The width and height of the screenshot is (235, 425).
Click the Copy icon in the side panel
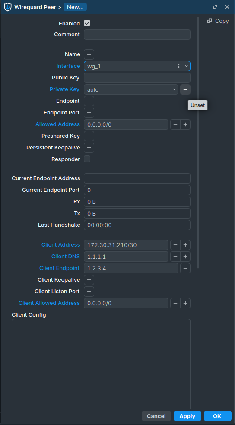pyautogui.click(x=209, y=21)
